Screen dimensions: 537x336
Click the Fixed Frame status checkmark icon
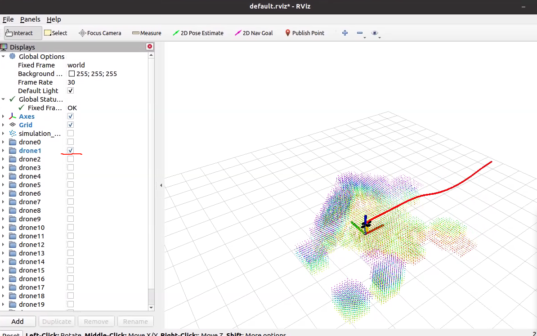pos(22,108)
